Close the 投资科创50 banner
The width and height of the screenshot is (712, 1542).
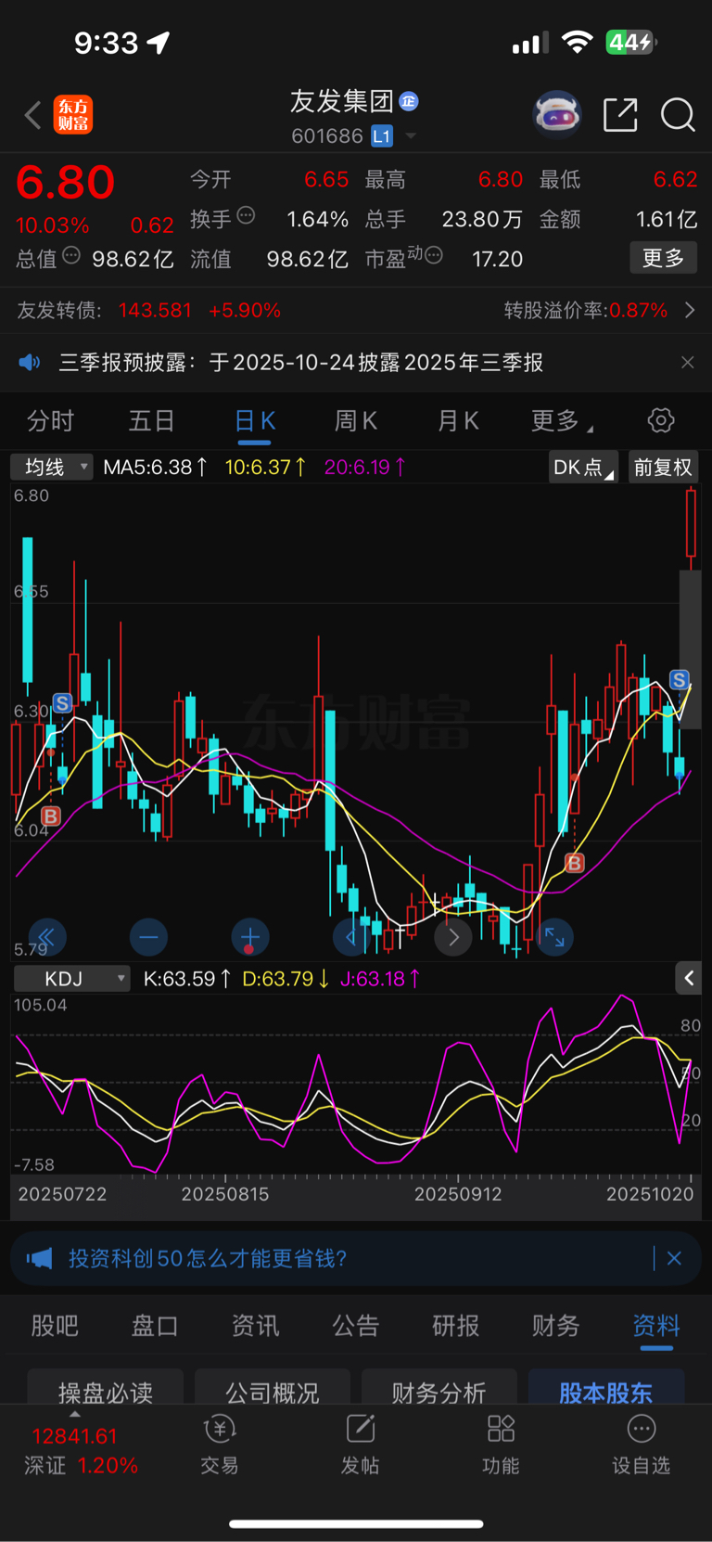point(674,1258)
